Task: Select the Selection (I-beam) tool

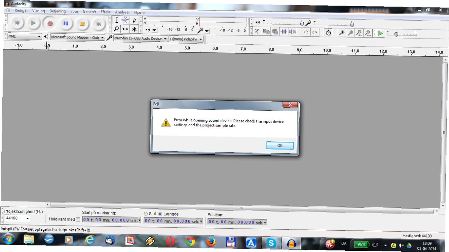Action: [117, 20]
